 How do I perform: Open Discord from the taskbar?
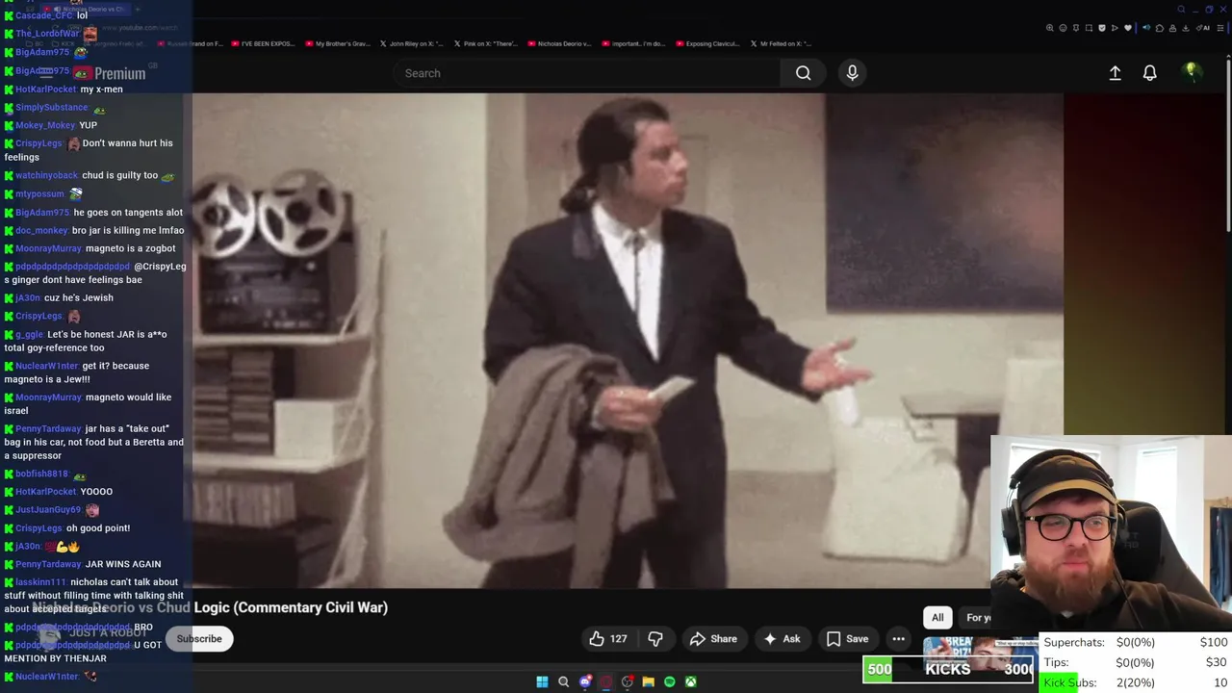coord(585,681)
